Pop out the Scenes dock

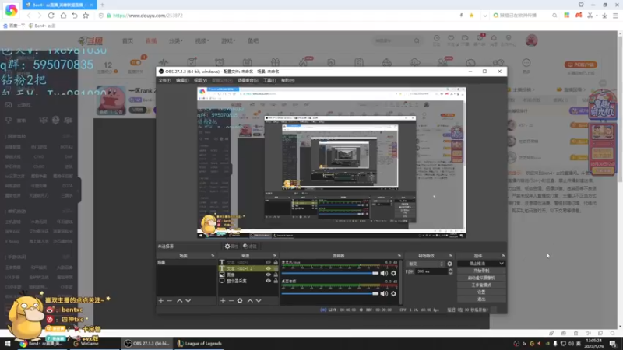point(213,256)
